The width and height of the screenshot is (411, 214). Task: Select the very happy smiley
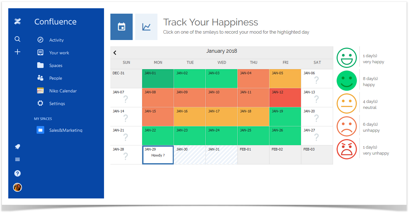(347, 58)
